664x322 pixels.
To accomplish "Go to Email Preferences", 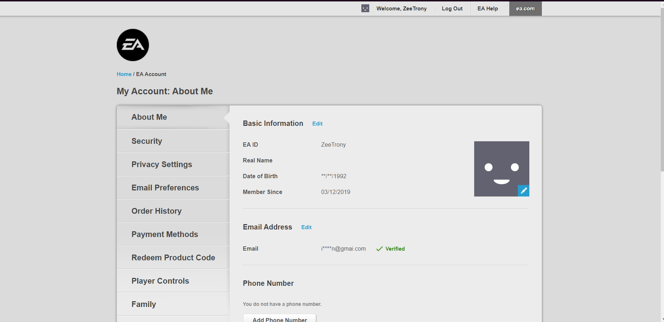I will pos(165,188).
